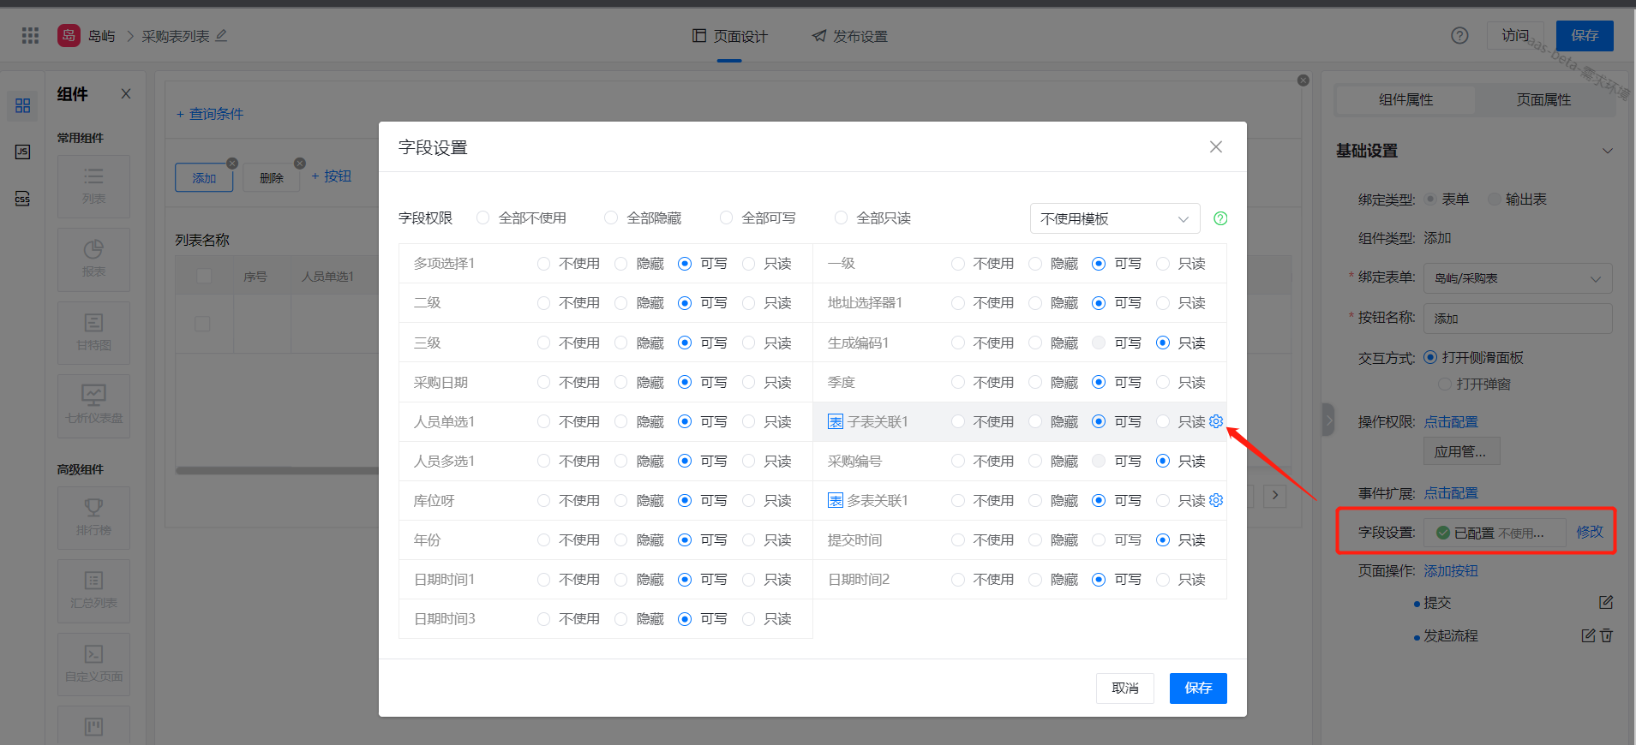
Task: Open the help question mark icon
Action: coord(1459,35)
